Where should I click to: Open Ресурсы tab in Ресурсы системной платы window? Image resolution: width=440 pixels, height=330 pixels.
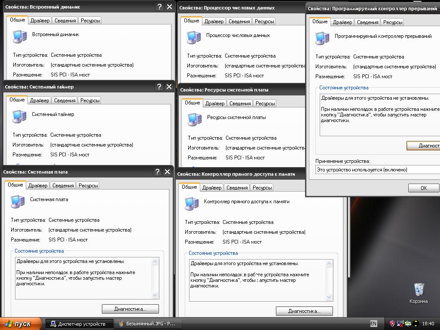pyautogui.click(x=265, y=104)
